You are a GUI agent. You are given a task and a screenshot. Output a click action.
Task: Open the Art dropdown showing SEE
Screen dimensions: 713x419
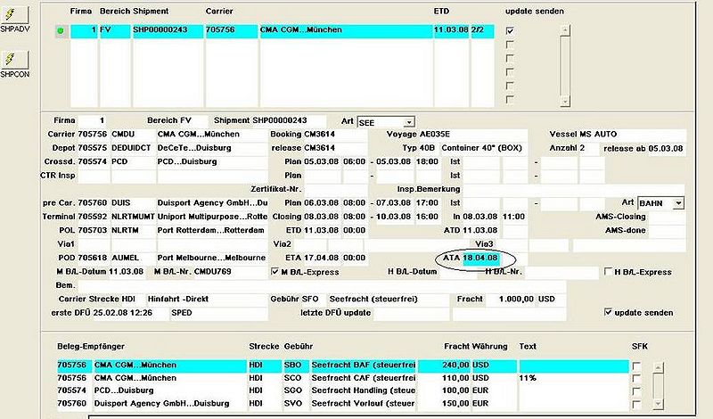click(409, 122)
